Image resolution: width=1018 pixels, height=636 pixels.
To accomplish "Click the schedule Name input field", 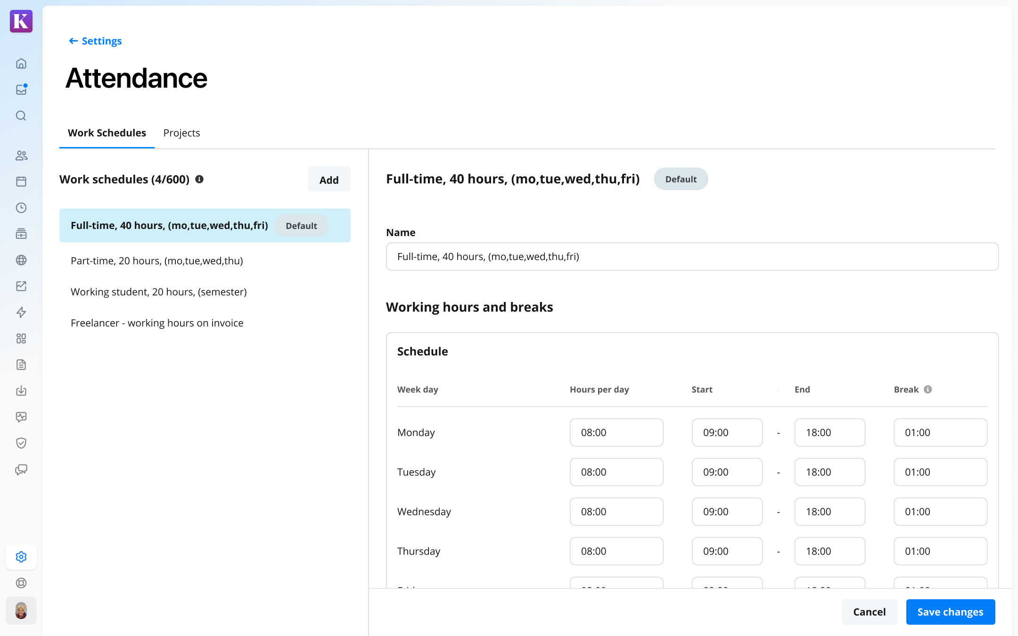I will point(692,257).
